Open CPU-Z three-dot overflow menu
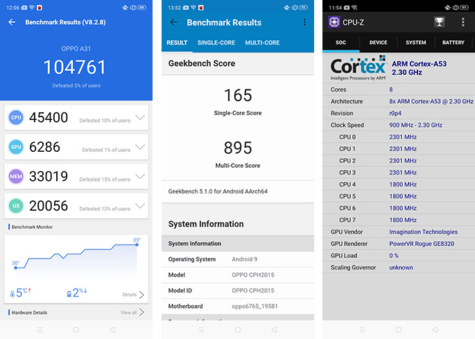The width and height of the screenshot is (475, 339). tap(463, 22)
